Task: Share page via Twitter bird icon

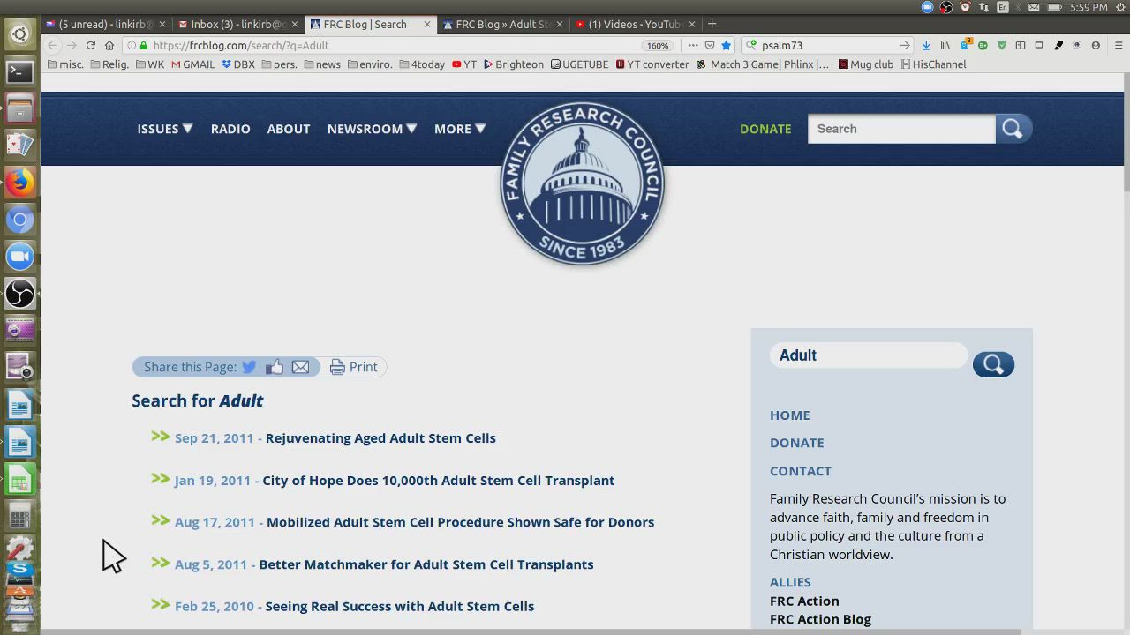Action: pyautogui.click(x=249, y=367)
